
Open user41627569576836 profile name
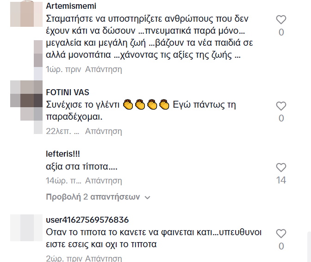tap(87, 220)
